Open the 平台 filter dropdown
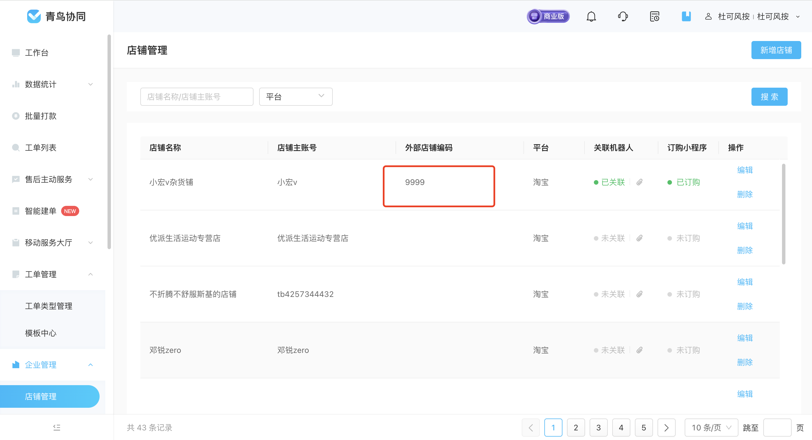Image resolution: width=812 pixels, height=440 pixels. click(x=296, y=96)
